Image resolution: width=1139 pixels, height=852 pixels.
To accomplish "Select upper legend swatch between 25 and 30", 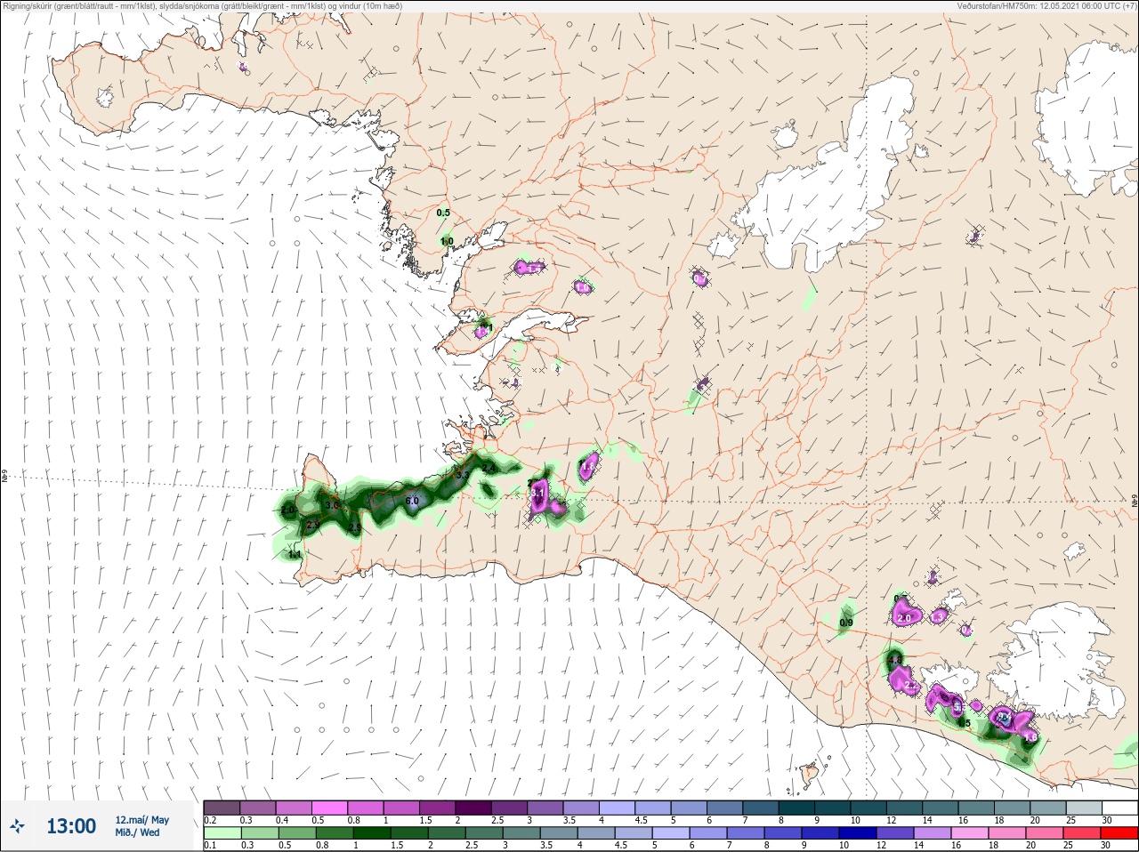I will click(x=1085, y=808).
